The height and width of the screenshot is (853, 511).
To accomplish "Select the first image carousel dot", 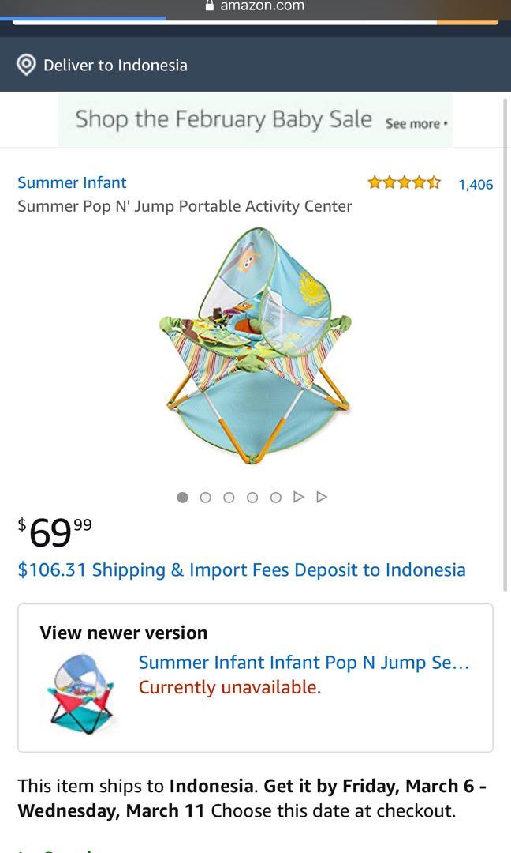I will pyautogui.click(x=183, y=498).
